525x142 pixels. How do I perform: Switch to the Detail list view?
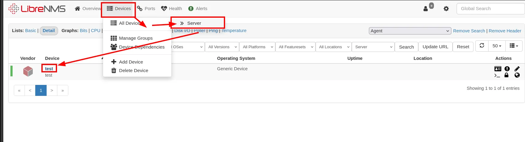49,31
